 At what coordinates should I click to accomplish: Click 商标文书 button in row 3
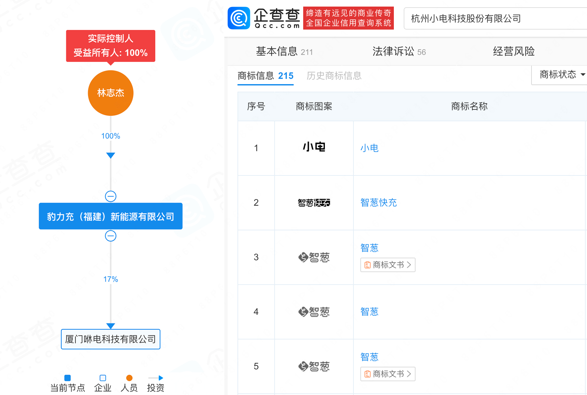point(388,265)
